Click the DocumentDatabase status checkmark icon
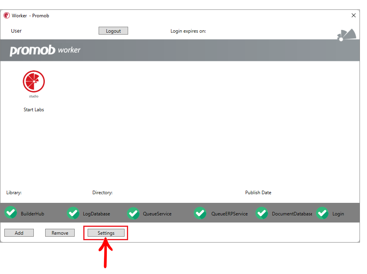 coord(262,213)
